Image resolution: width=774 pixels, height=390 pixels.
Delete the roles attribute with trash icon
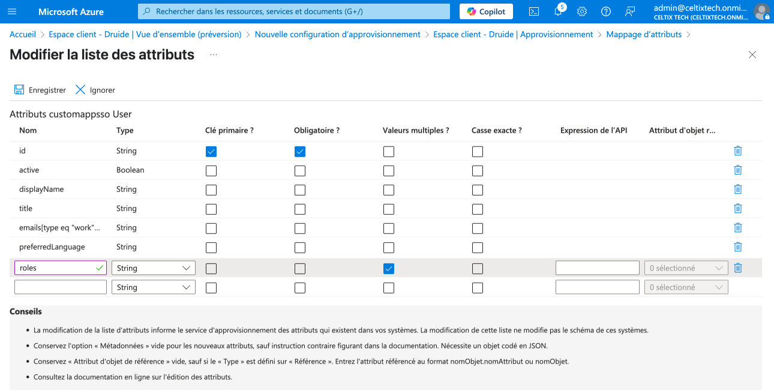click(x=737, y=268)
